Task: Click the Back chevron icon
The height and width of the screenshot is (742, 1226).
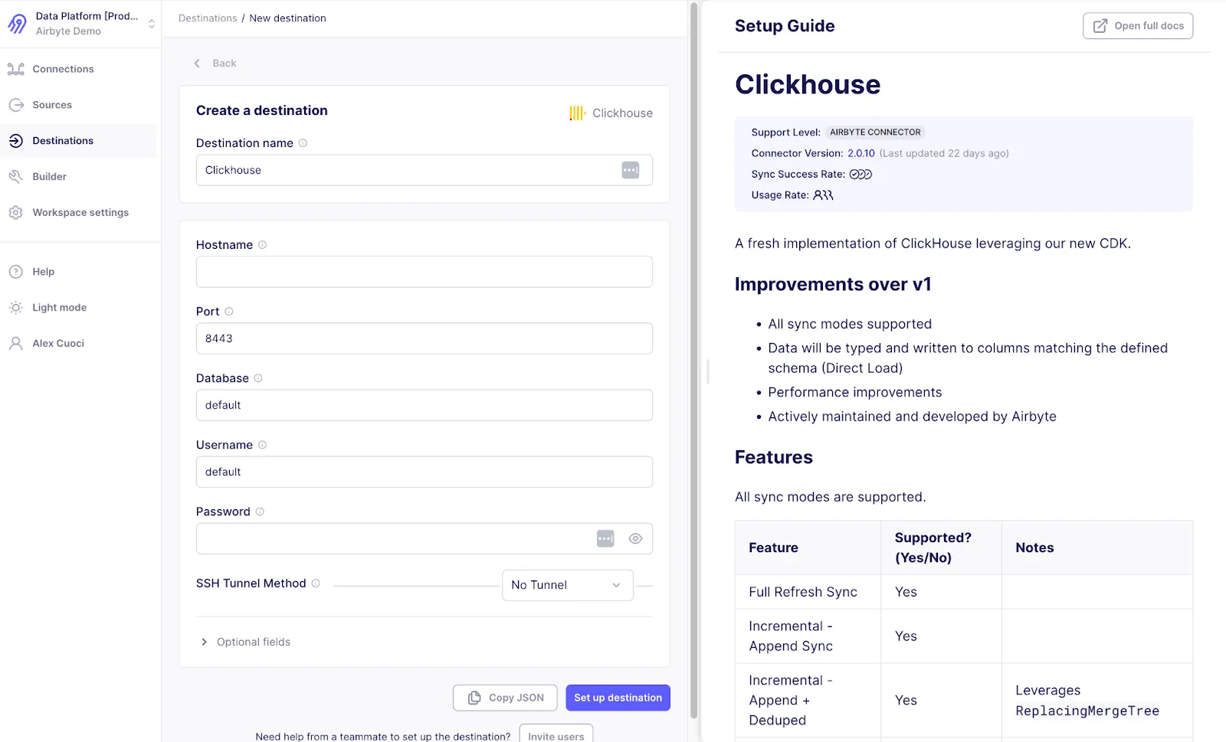Action: tap(197, 64)
